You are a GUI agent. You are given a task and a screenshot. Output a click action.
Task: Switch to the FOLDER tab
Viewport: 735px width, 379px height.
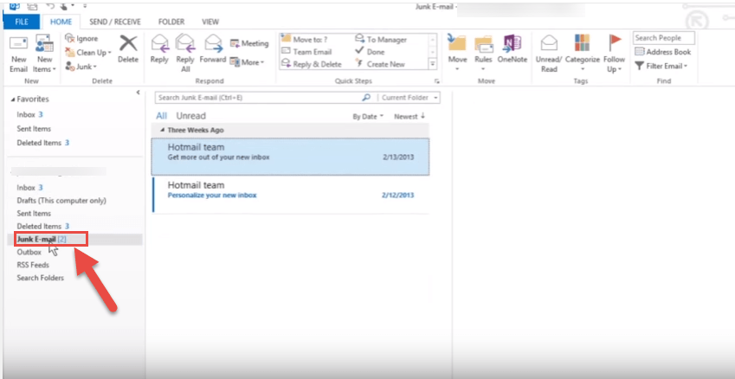click(171, 22)
